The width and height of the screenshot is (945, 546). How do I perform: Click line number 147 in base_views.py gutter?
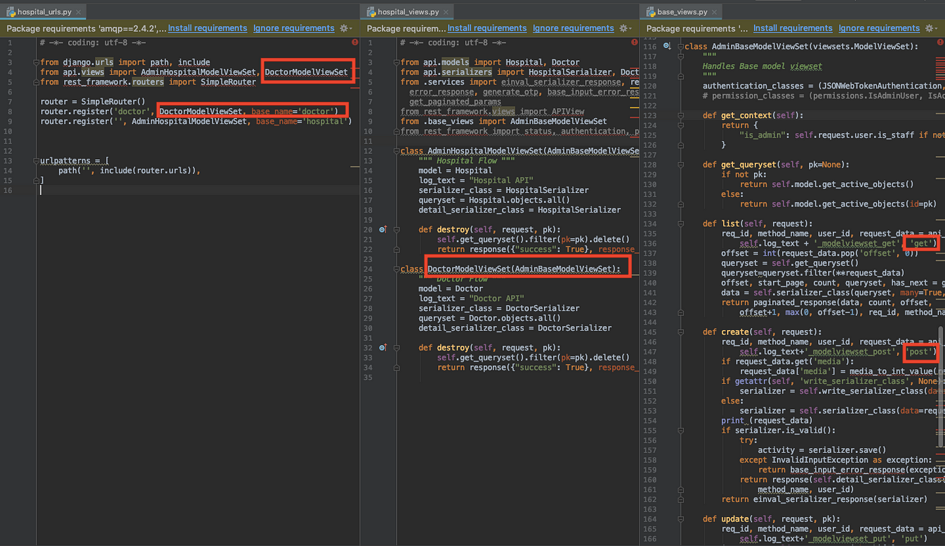[651, 352]
